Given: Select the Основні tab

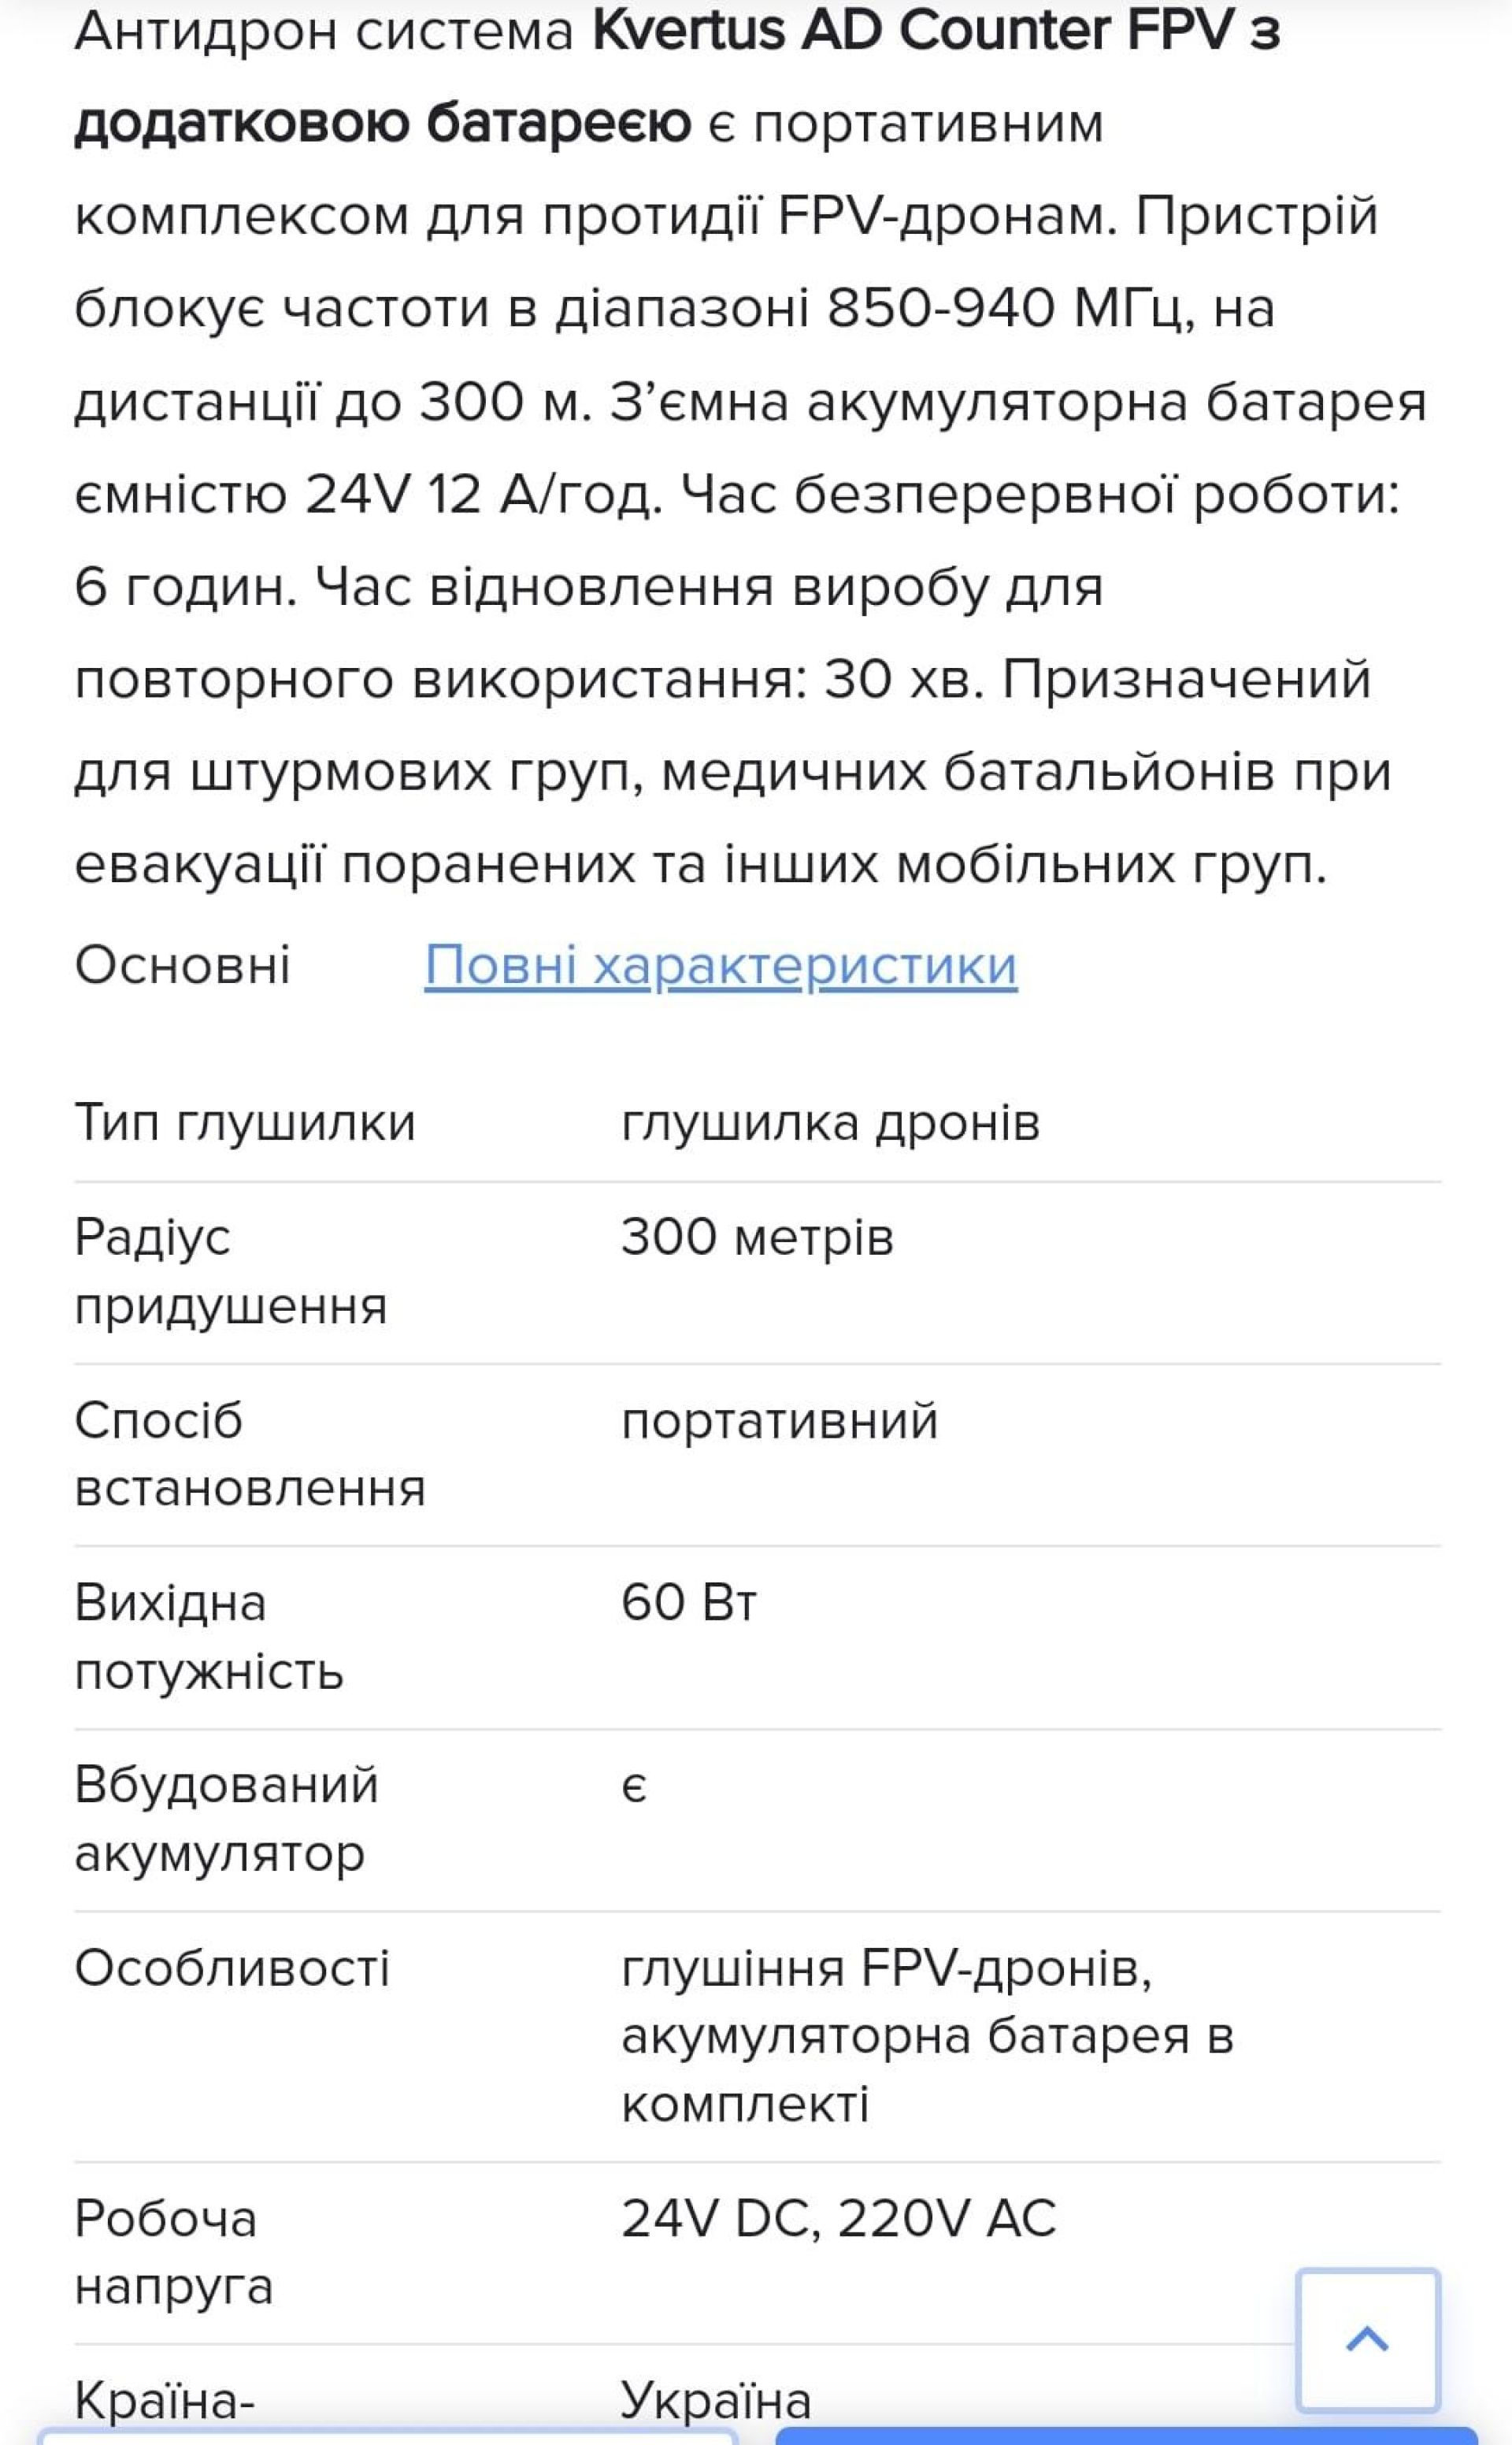Looking at the screenshot, I should [182, 966].
